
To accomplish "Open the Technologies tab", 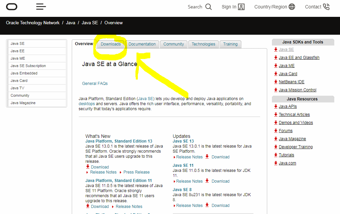I will point(204,44).
